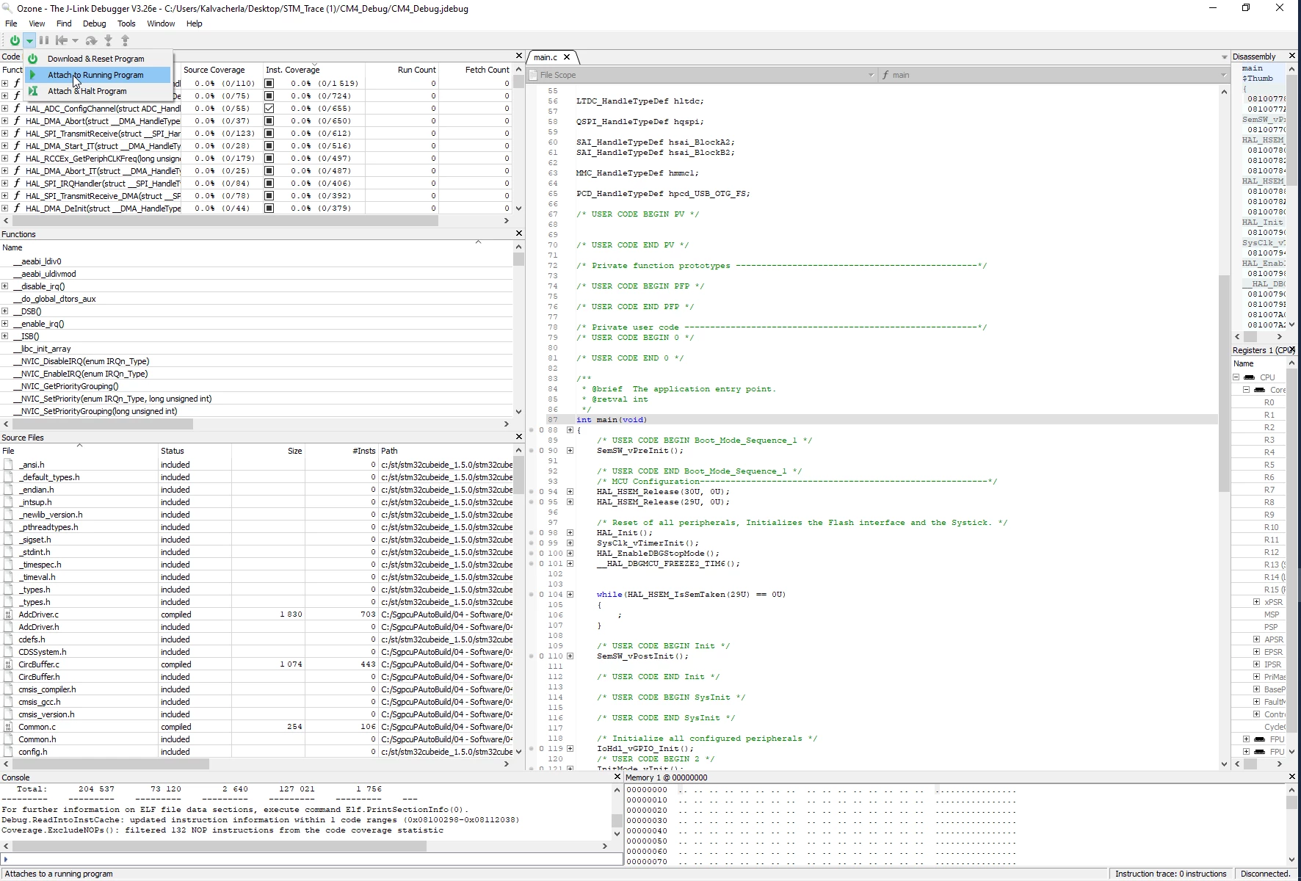Screen dimensions: 1301x881
Task: Close the Memory 1 panel
Action: point(1292,777)
